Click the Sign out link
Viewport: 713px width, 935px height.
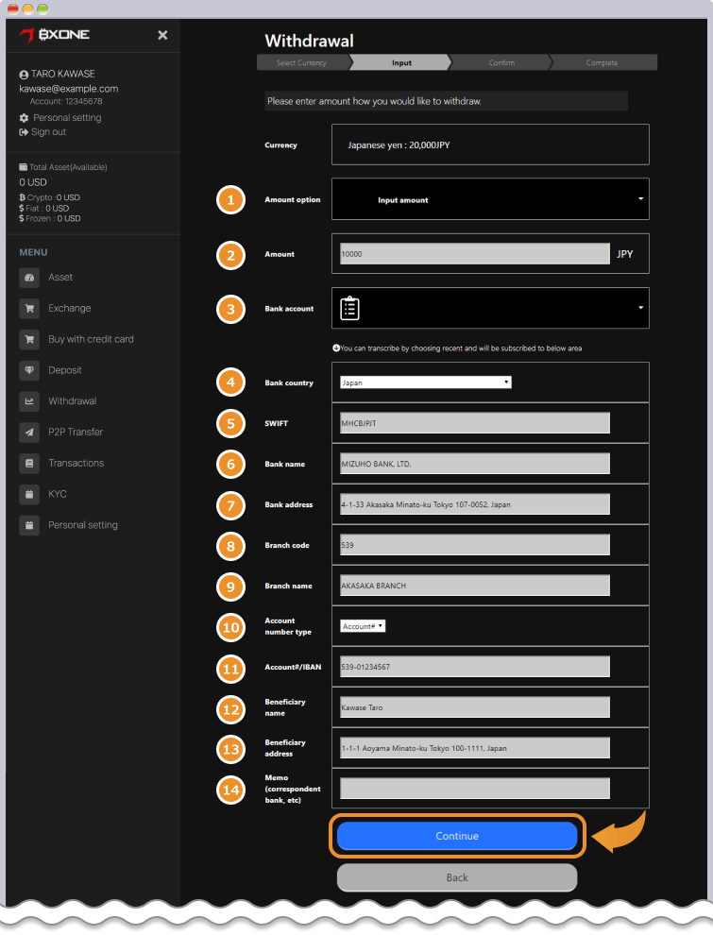coord(48,132)
